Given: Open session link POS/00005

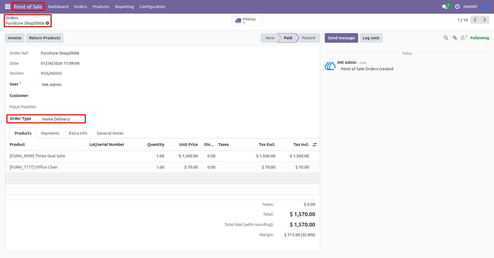Looking at the screenshot, I should pos(51,73).
